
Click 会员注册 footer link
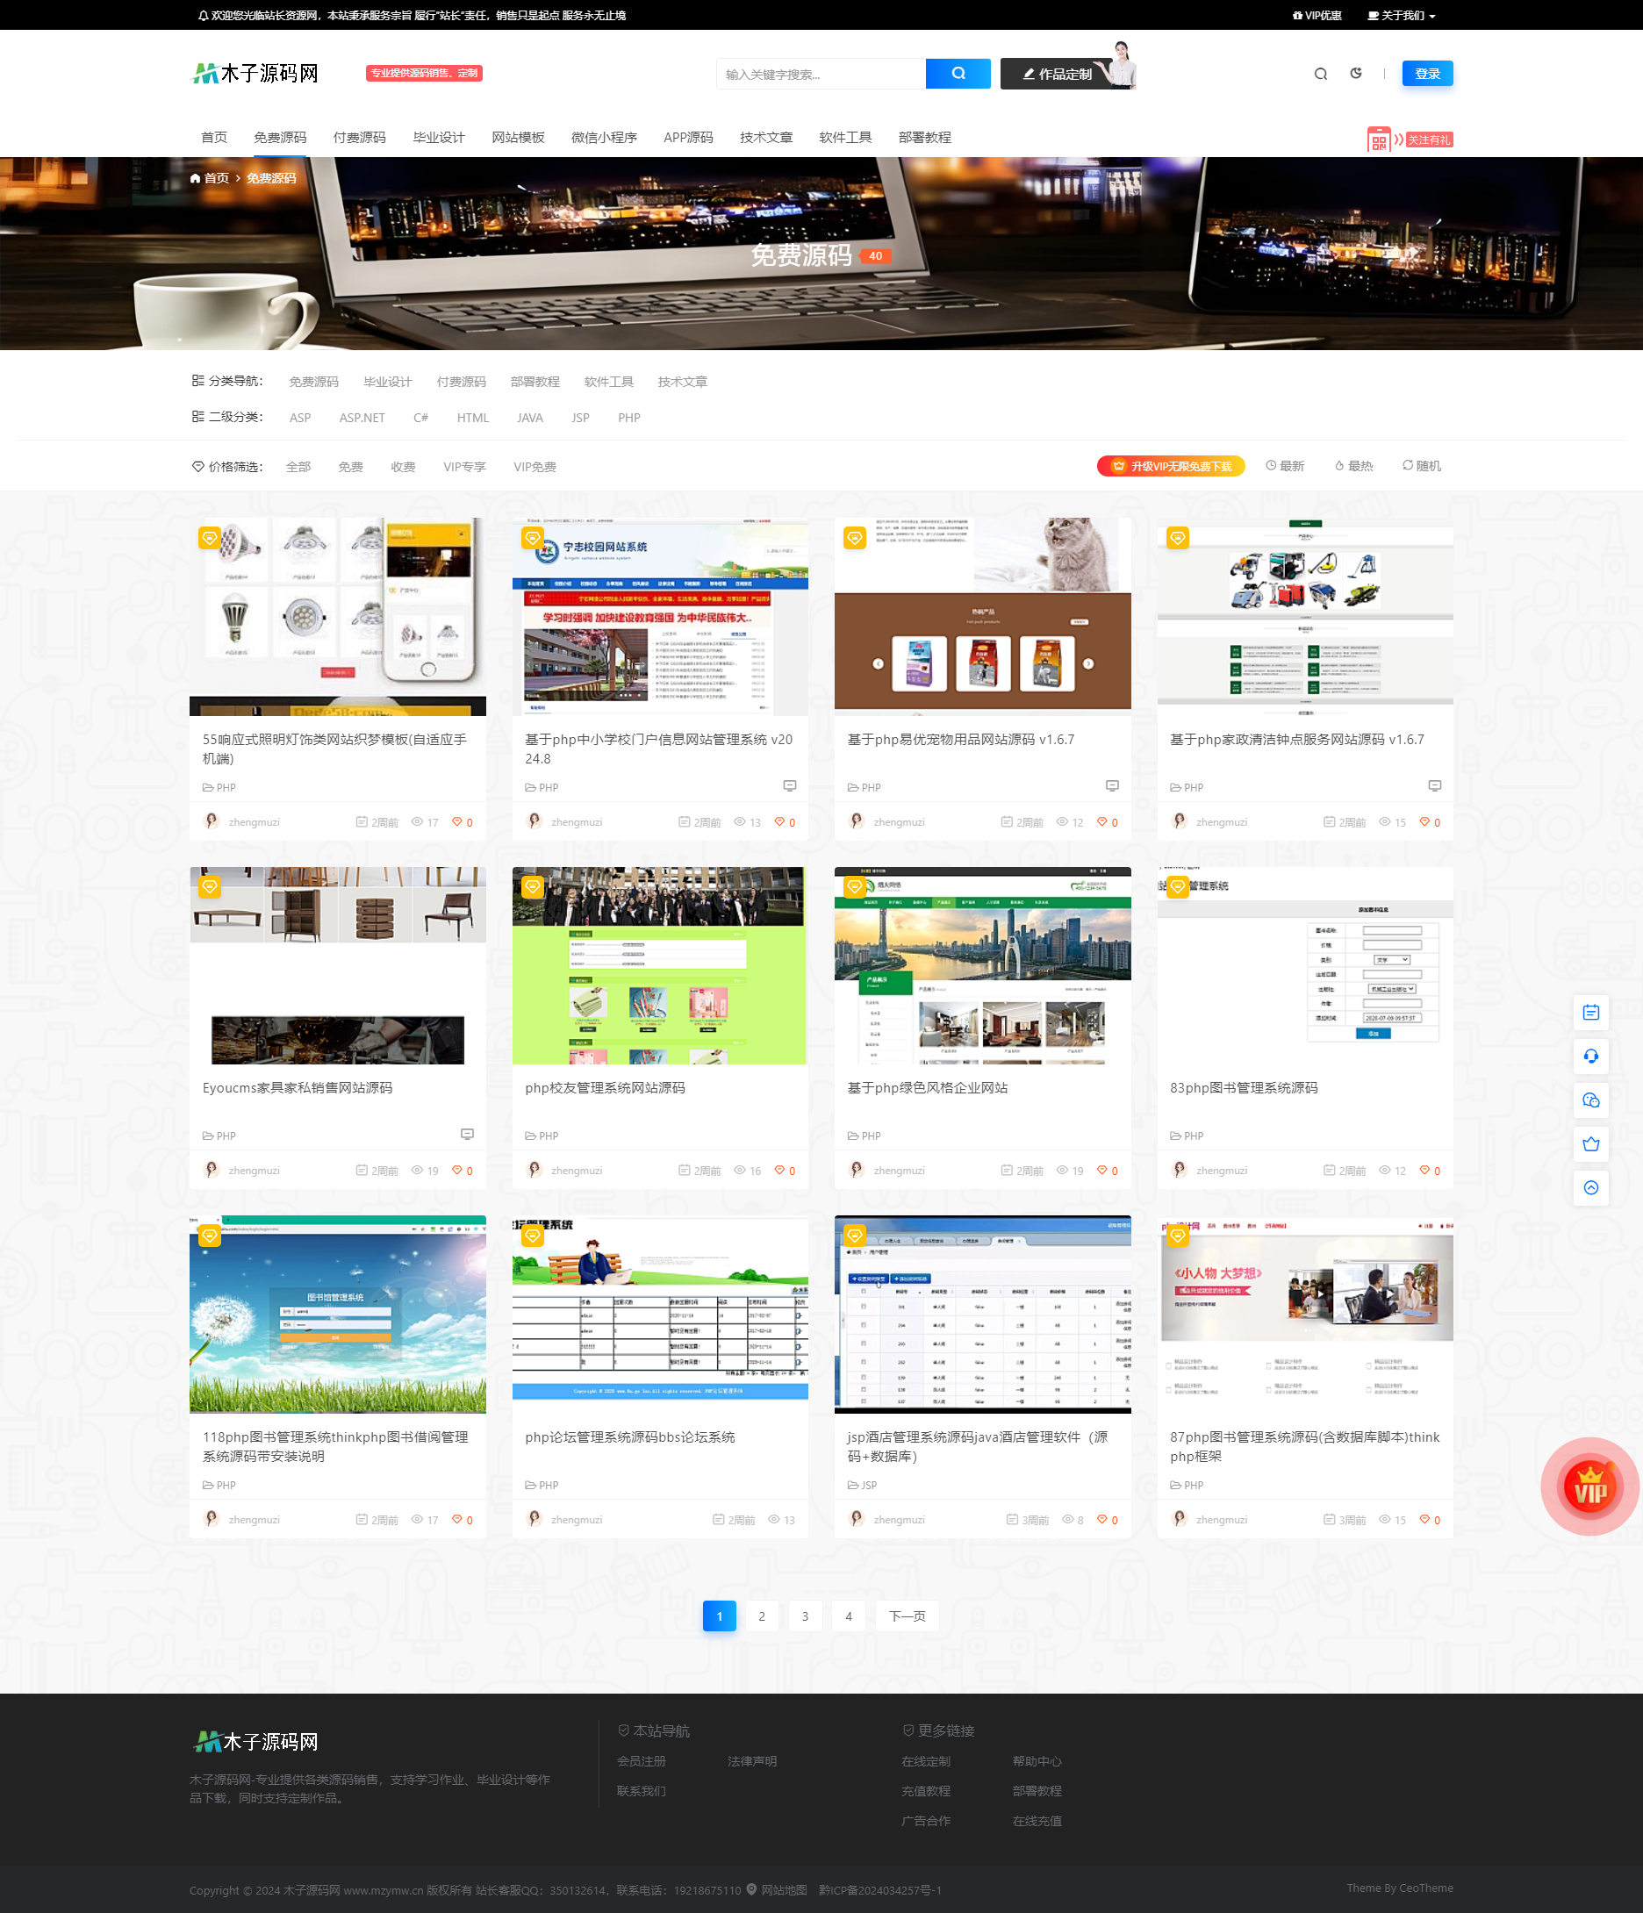[641, 1761]
